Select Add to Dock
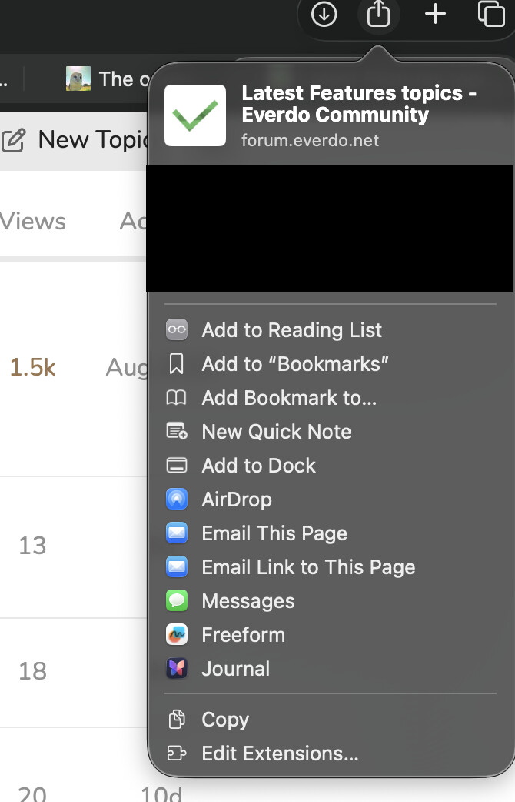Viewport: 515px width, 802px height. pos(258,466)
